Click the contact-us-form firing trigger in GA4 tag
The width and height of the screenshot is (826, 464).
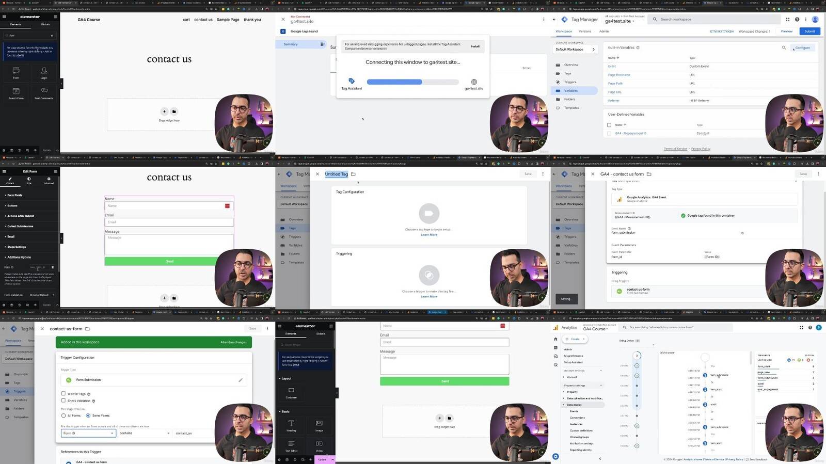pos(705,291)
